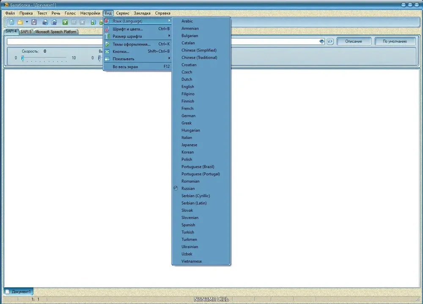
Task: Click the save audio file toolbar icon
Action: point(45,22)
